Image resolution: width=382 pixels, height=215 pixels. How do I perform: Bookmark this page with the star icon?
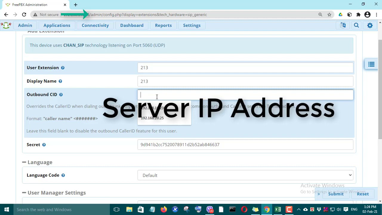click(x=329, y=15)
